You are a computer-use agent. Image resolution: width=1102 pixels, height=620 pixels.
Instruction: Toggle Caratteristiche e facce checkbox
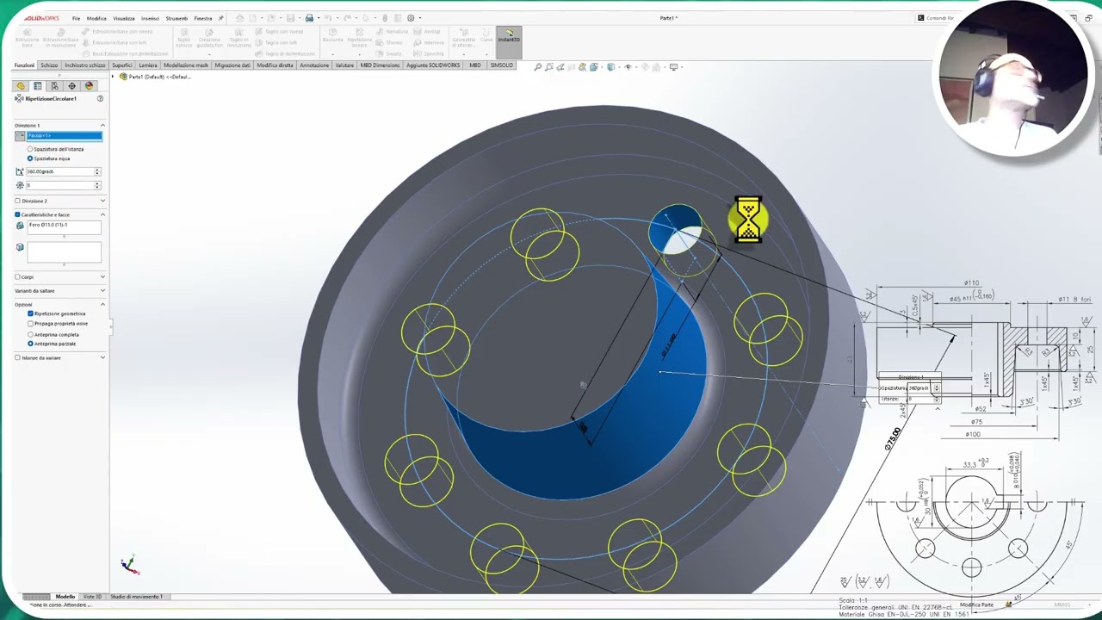pos(17,214)
